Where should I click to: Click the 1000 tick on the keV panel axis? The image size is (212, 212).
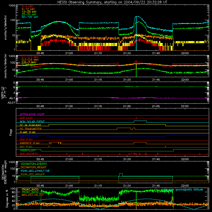tap(12, 6)
